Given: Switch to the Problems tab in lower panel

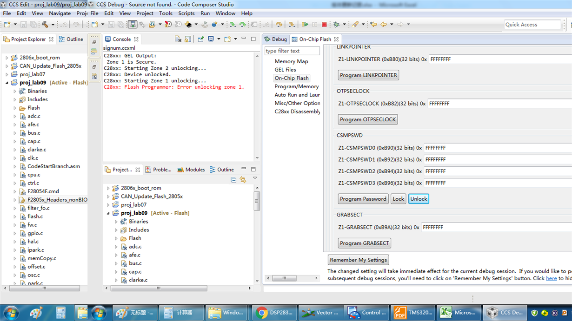Looking at the screenshot, I should coord(158,170).
